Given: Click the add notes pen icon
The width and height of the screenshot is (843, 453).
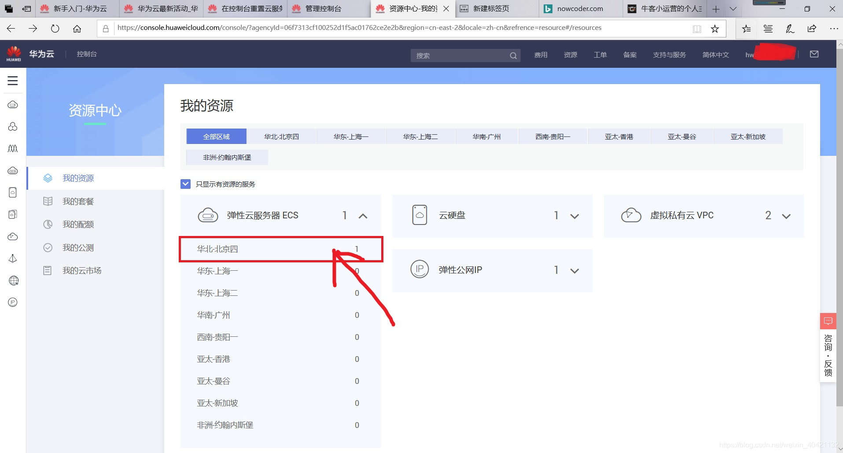Looking at the screenshot, I should click(790, 29).
